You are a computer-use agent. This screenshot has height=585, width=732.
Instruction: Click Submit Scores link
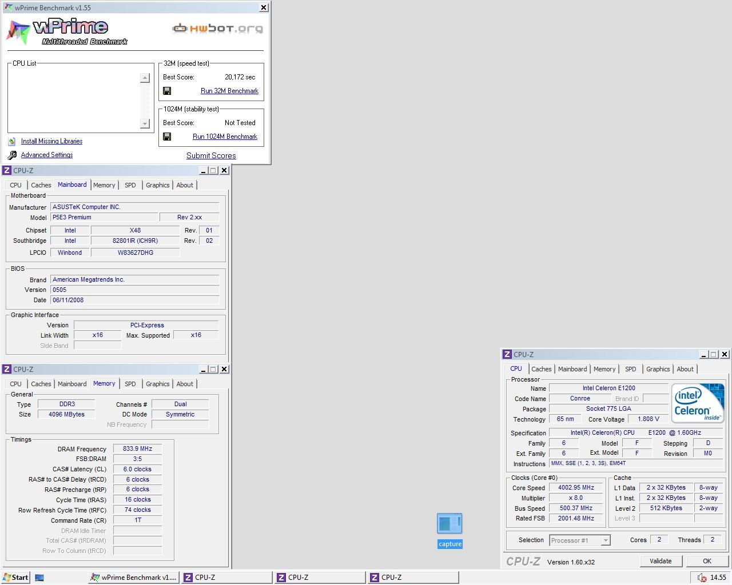pos(211,155)
